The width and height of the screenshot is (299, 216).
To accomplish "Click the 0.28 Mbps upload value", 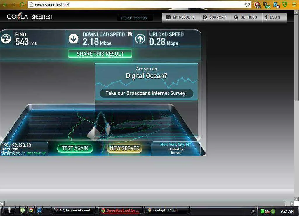I will 164,42.
